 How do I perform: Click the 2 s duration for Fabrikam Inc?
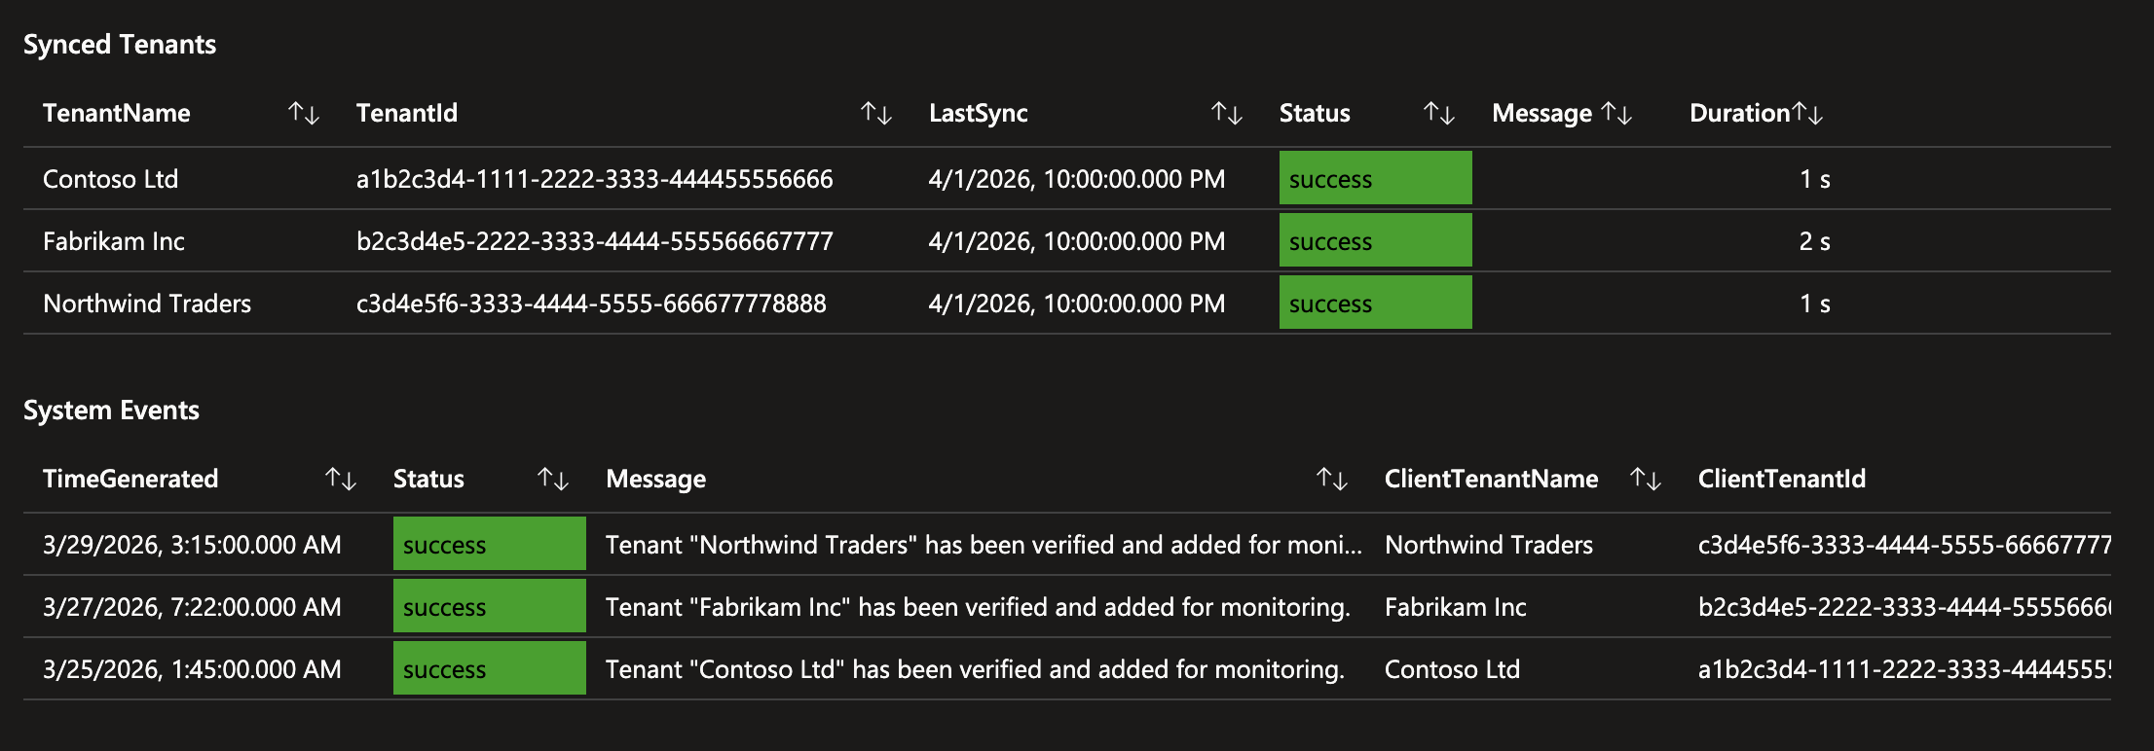pos(1814,241)
